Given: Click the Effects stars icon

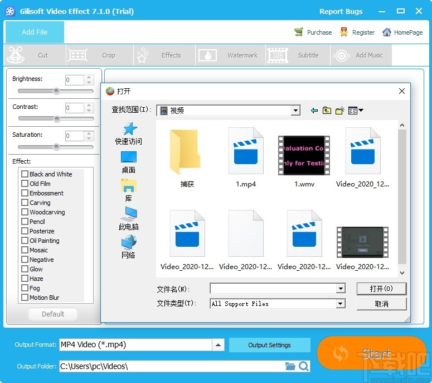Looking at the screenshot, I should [143, 55].
